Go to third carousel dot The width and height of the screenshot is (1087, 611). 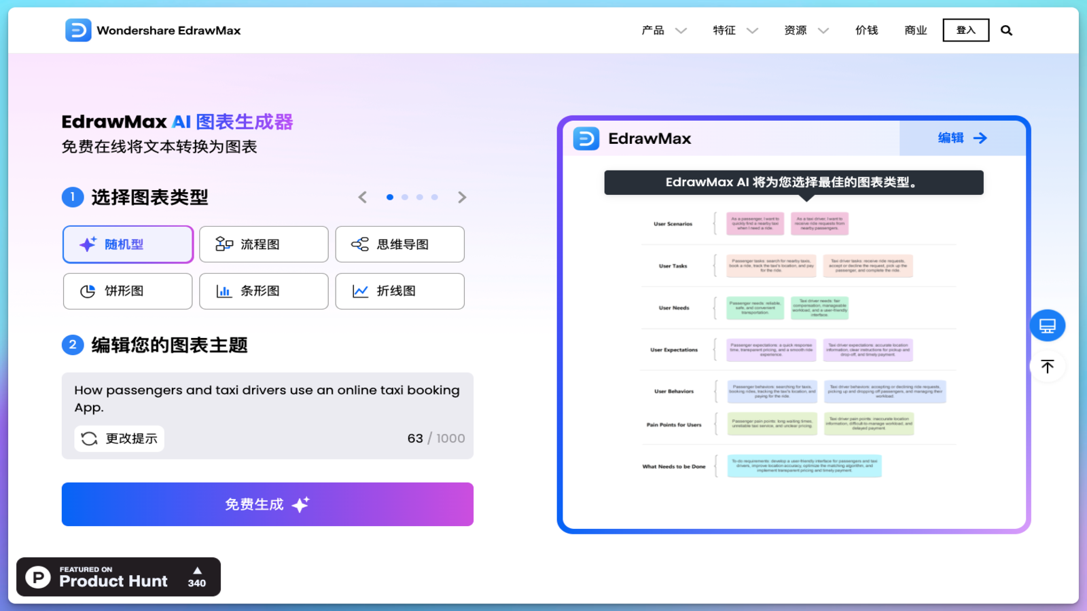(420, 198)
